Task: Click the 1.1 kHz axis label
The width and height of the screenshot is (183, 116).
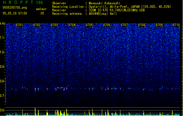Action: point(3,38)
